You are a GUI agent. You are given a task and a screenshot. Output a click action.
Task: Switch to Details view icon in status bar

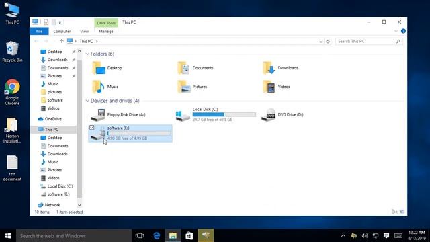coord(394,212)
